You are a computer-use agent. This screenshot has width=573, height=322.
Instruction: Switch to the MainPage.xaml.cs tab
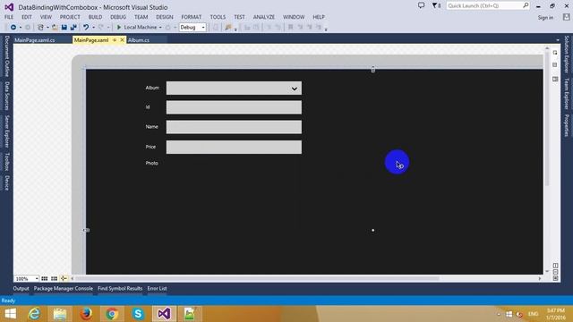coord(35,40)
